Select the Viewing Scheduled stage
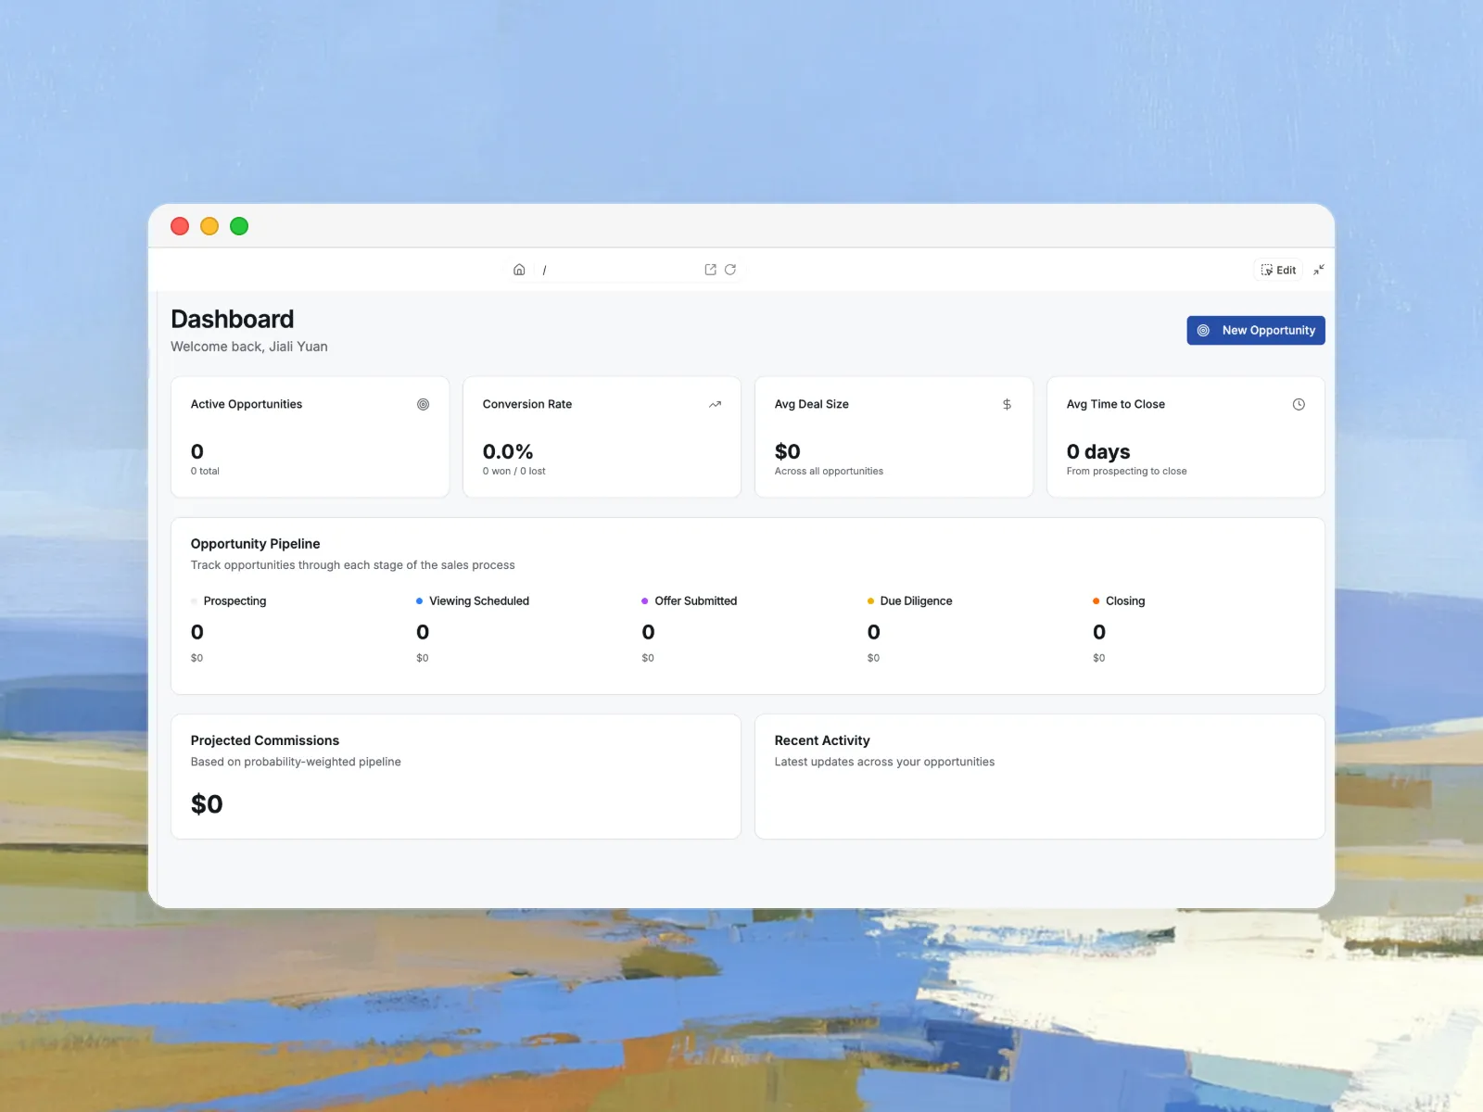Screen dimensions: 1483x1112 [x=478, y=600]
